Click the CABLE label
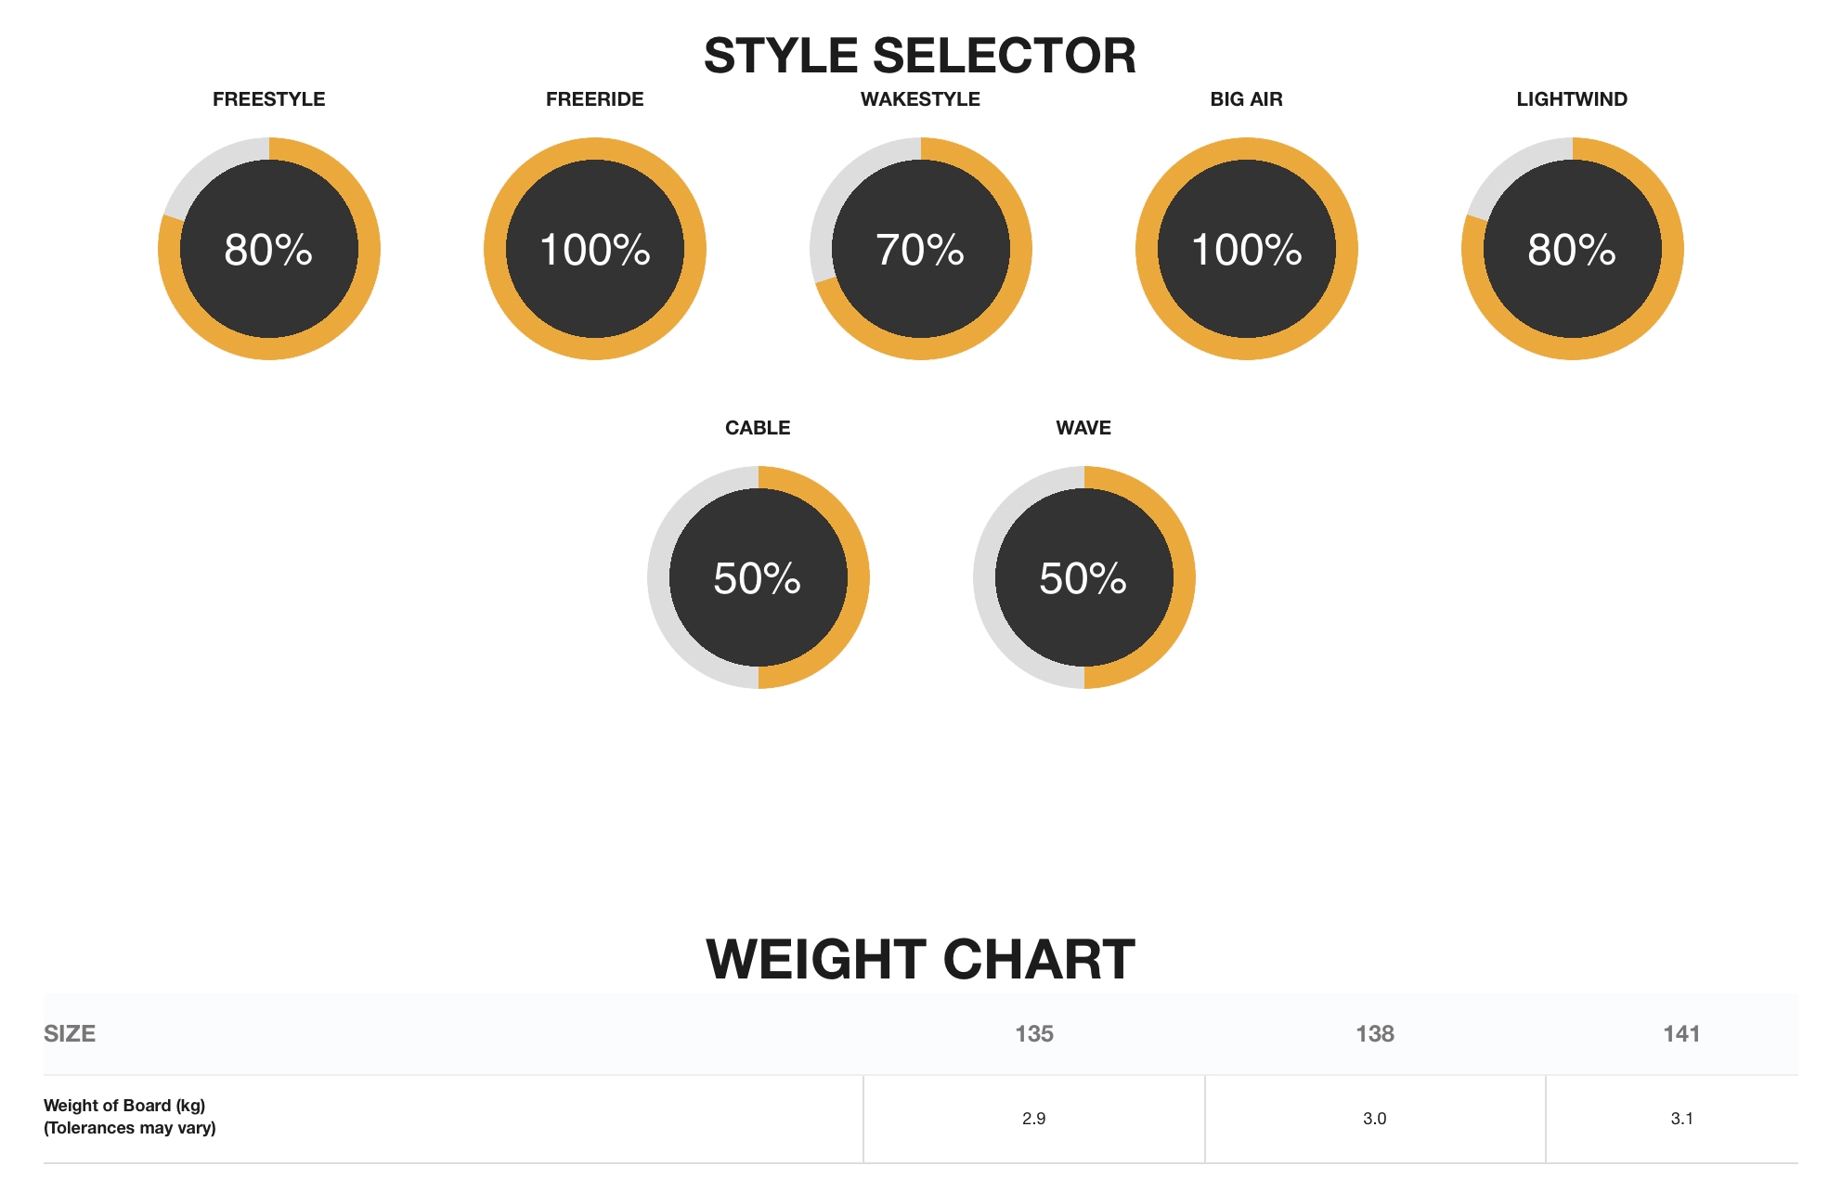Image resolution: width=1829 pixels, height=1192 pixels. click(x=758, y=428)
